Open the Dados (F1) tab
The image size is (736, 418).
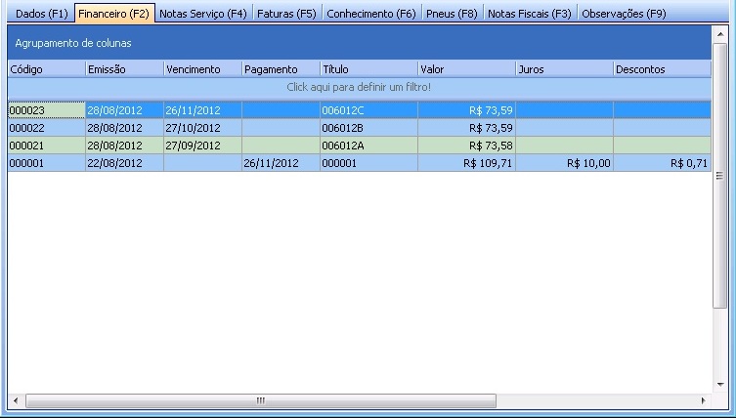point(41,14)
